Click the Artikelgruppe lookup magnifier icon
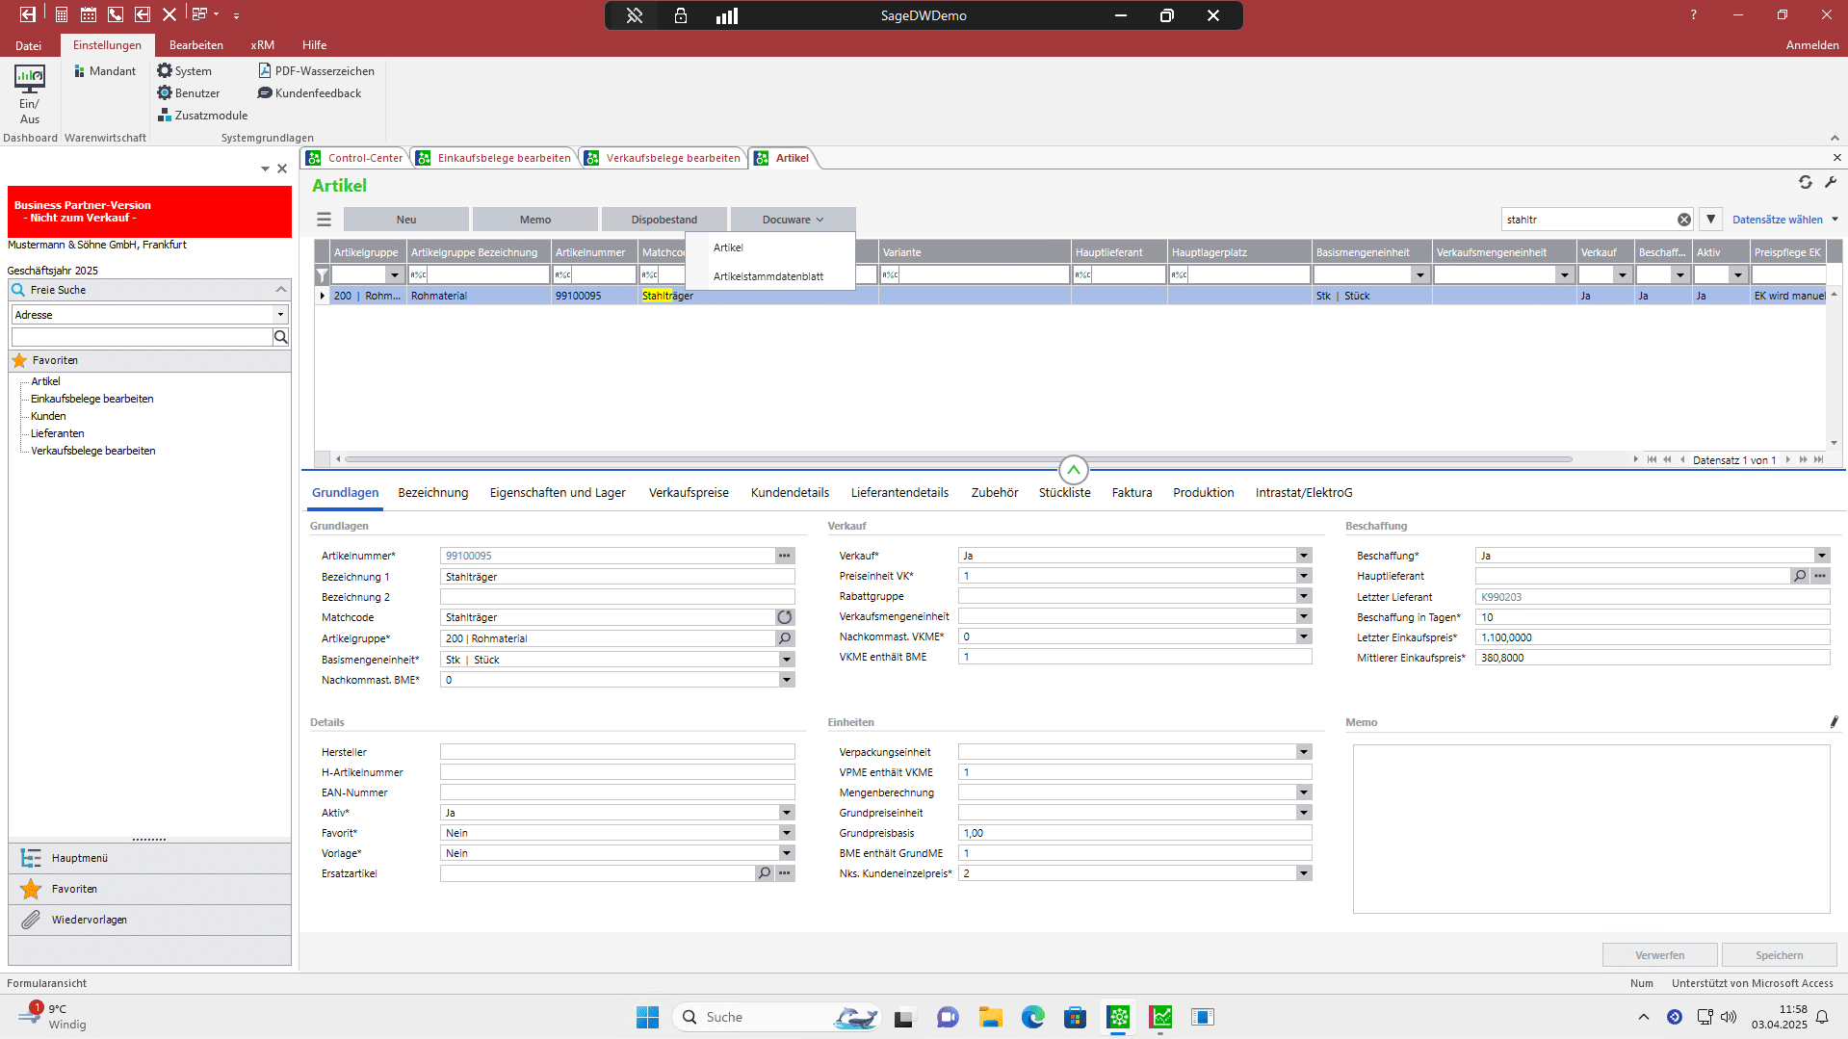Screen dimensions: 1848x1039 (785, 638)
